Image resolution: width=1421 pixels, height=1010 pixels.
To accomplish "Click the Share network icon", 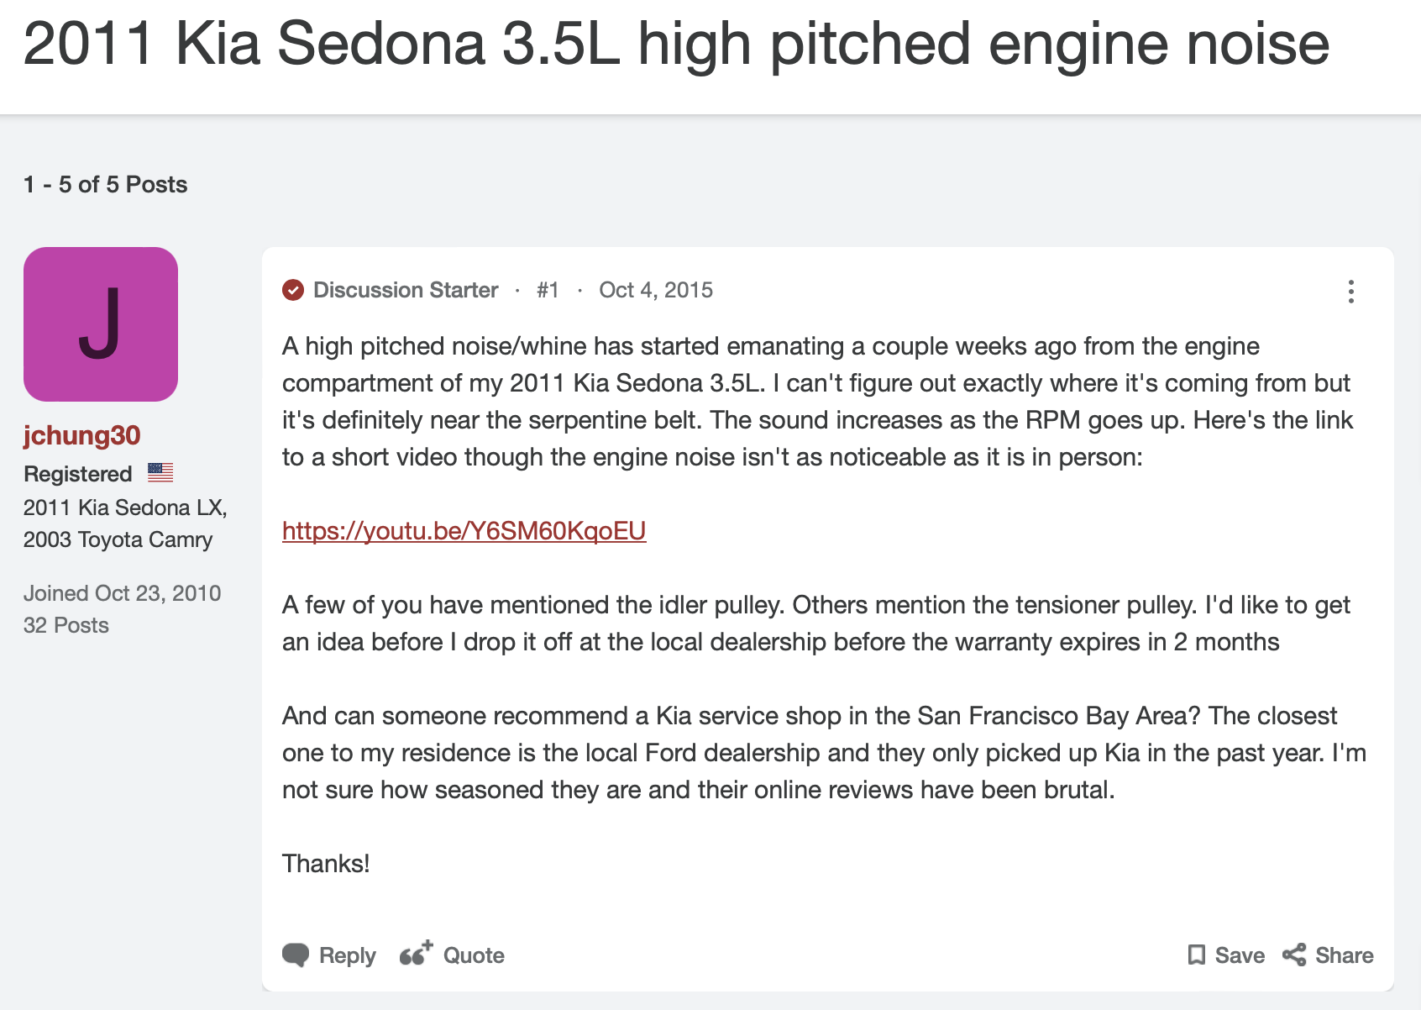I will [1294, 955].
